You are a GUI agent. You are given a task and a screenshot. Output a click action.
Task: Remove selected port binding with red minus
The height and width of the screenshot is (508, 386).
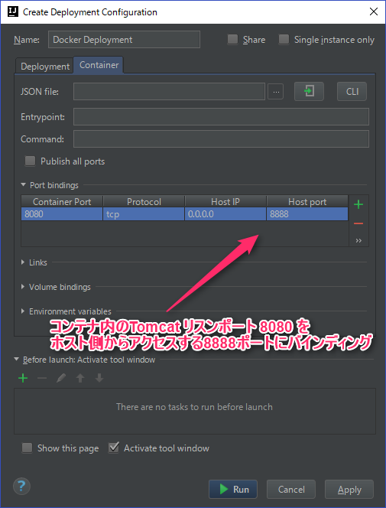point(358,223)
